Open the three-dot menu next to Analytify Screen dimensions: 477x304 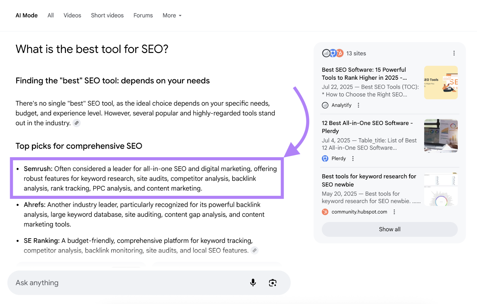click(358, 105)
